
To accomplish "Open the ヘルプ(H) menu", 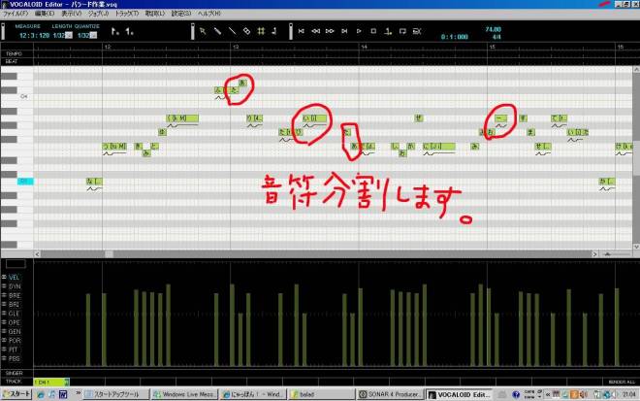I will click(x=209, y=14).
